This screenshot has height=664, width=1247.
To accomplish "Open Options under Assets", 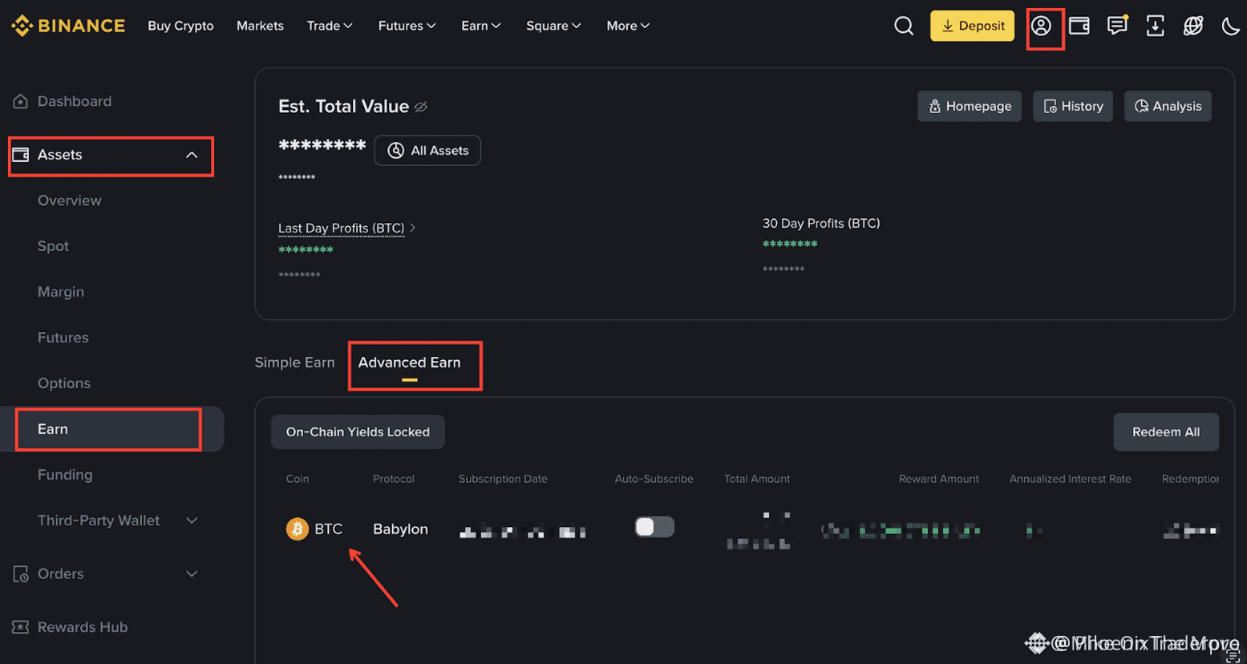I will (64, 383).
